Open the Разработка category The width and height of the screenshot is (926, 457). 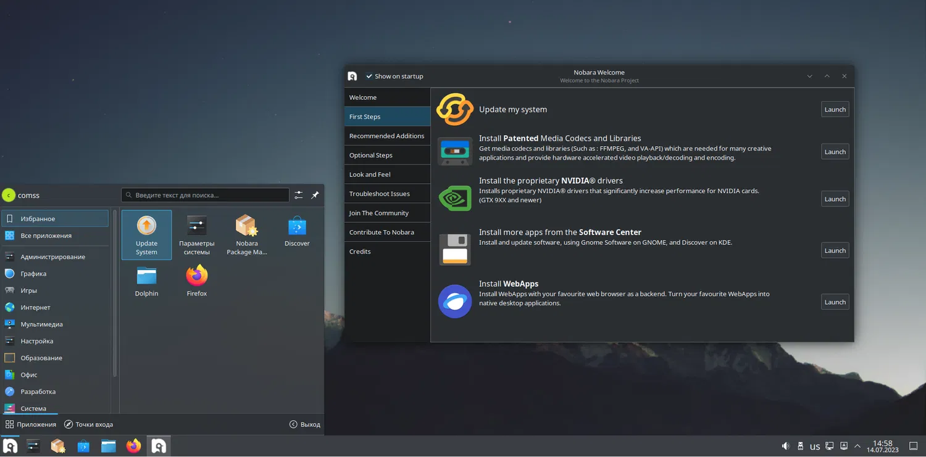(55, 392)
